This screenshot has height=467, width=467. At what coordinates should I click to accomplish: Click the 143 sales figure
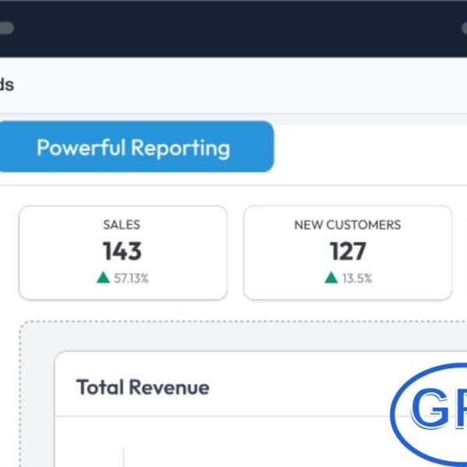[x=122, y=251]
